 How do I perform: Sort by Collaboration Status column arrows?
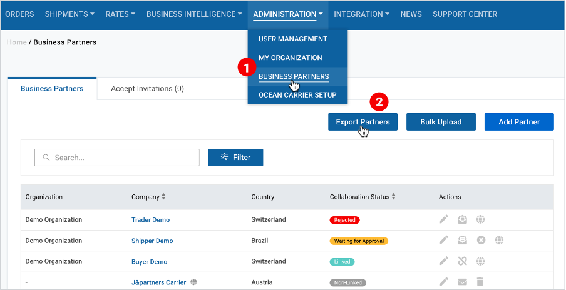point(394,197)
